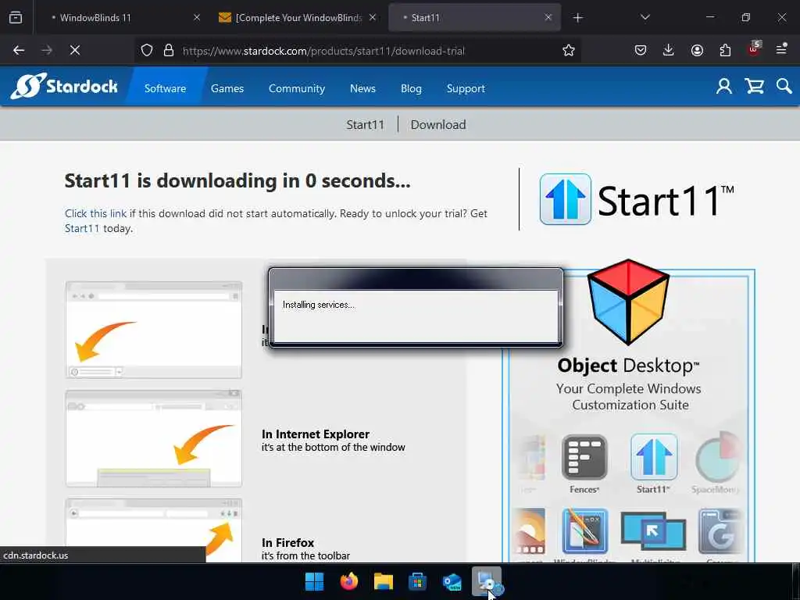The image size is (800, 600).
Task: Click the site security padlock icon
Action: coord(169,50)
